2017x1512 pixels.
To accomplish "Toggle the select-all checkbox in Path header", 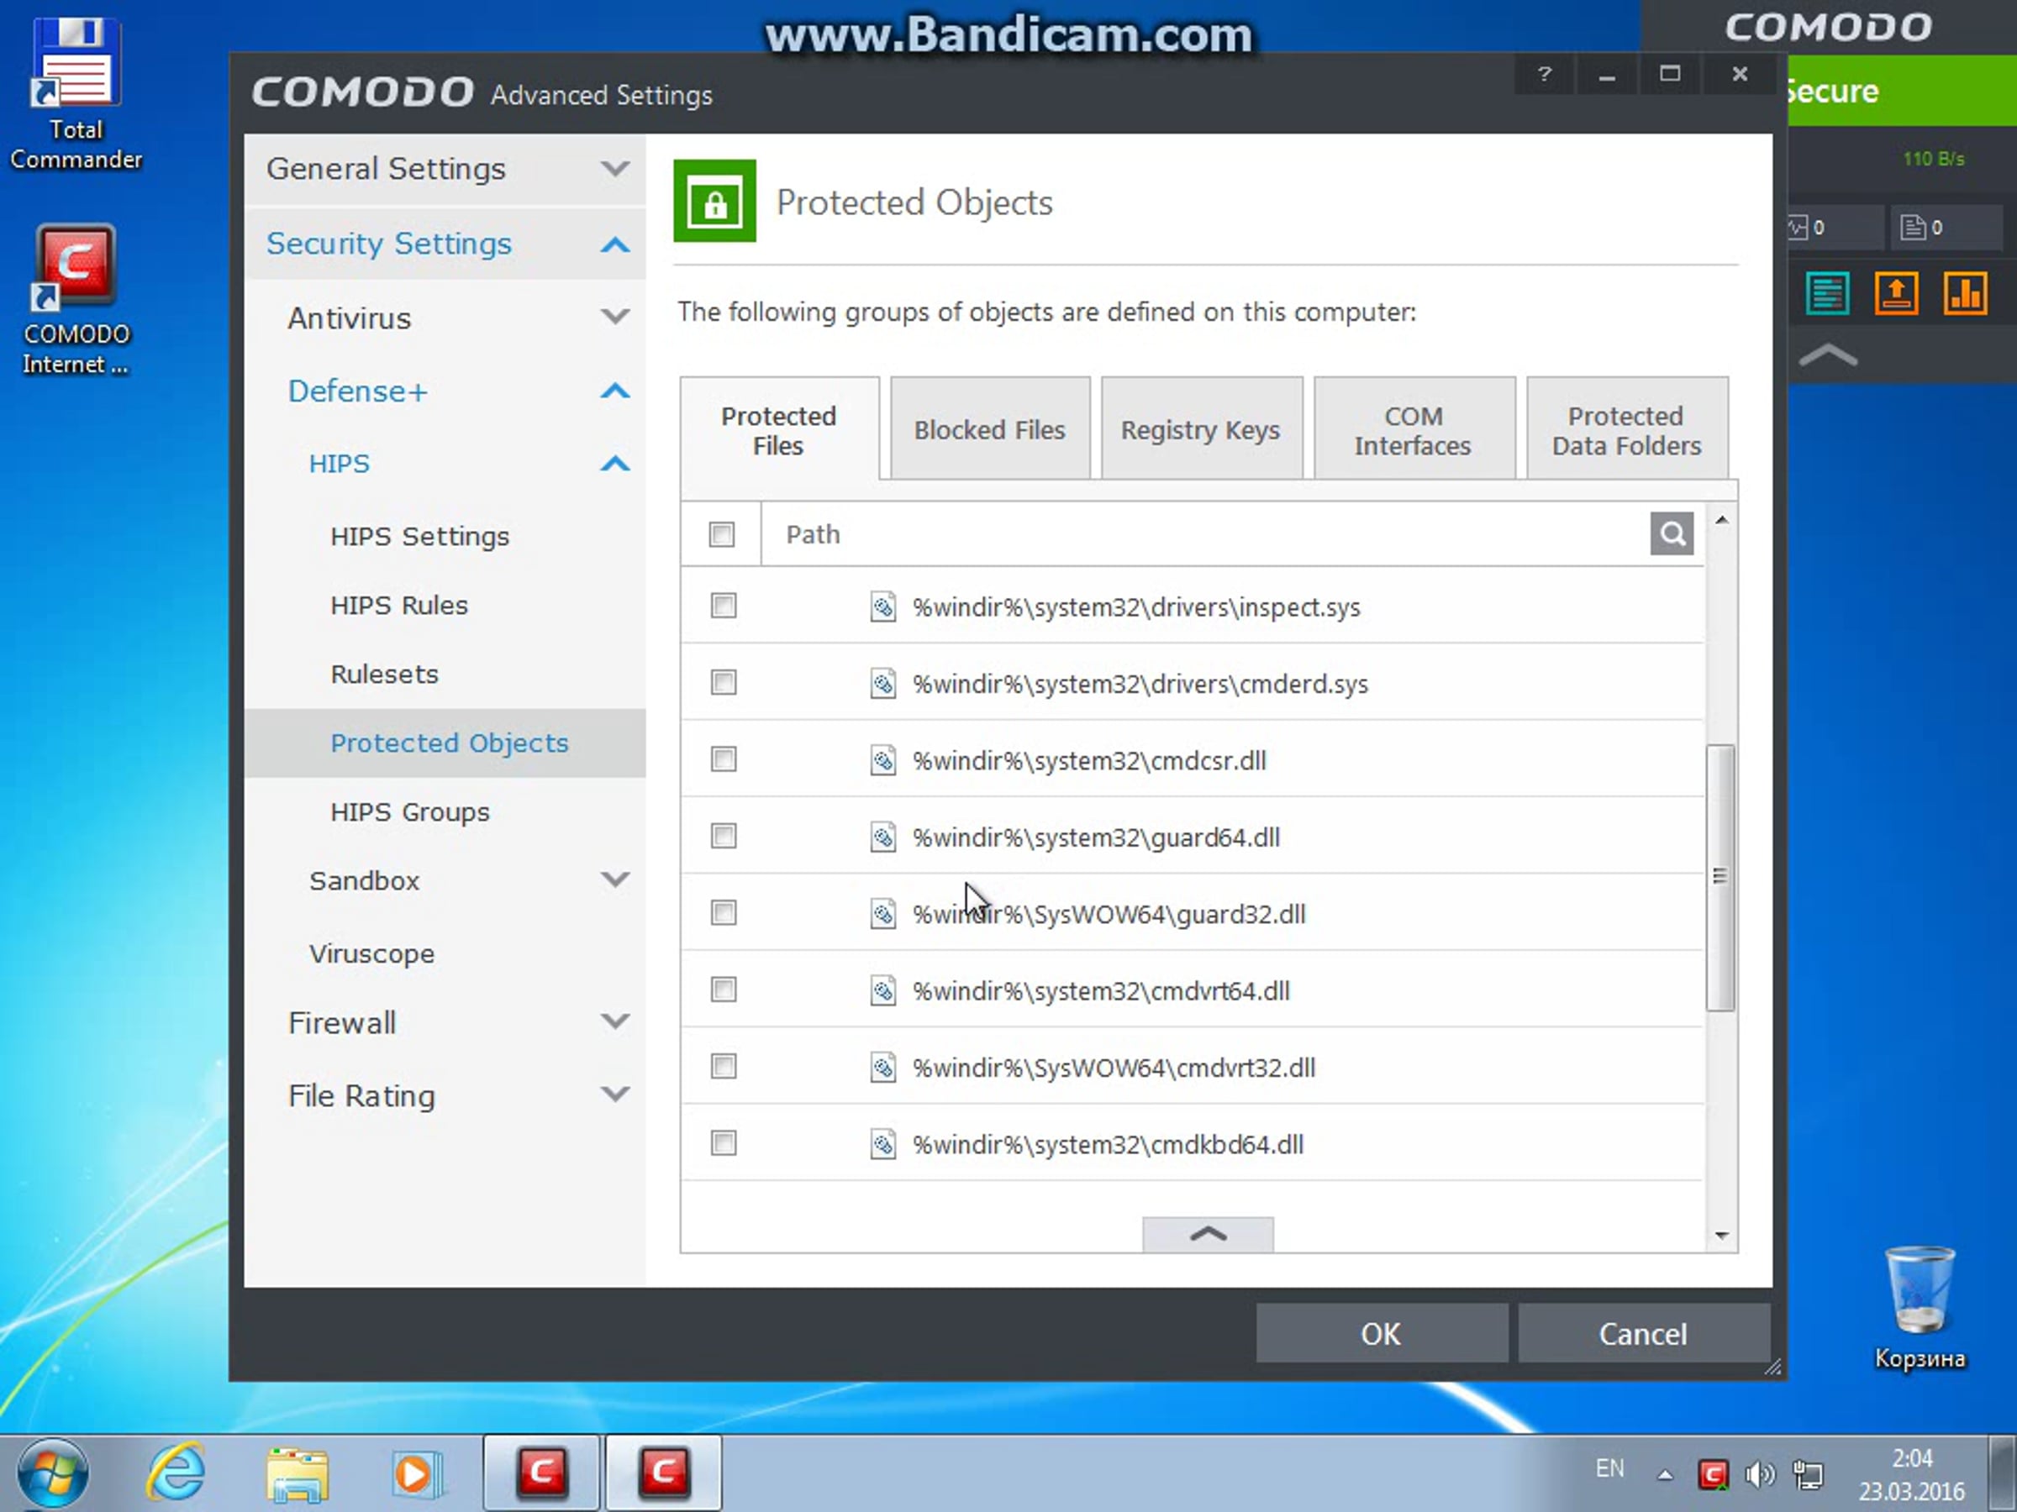I will (721, 534).
